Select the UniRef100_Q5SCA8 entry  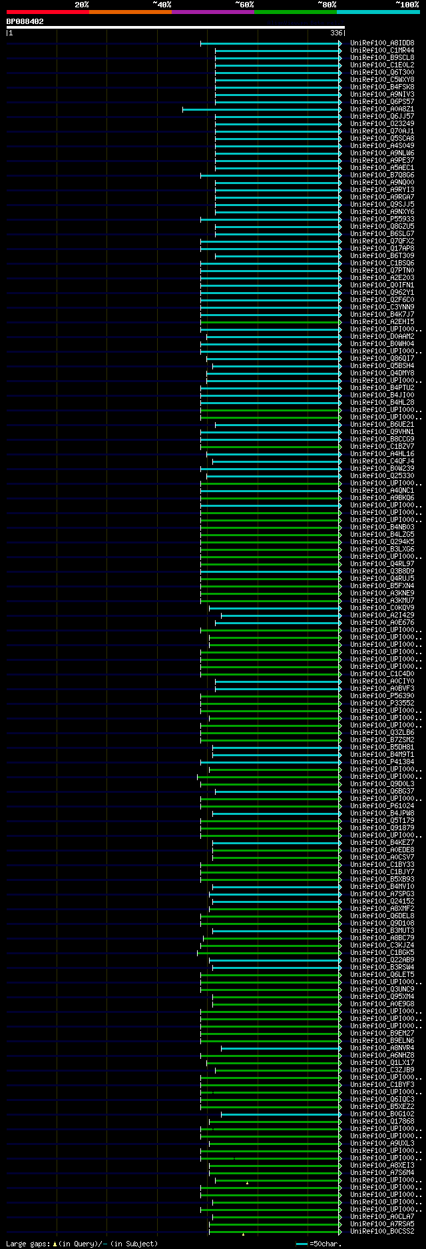click(x=382, y=139)
